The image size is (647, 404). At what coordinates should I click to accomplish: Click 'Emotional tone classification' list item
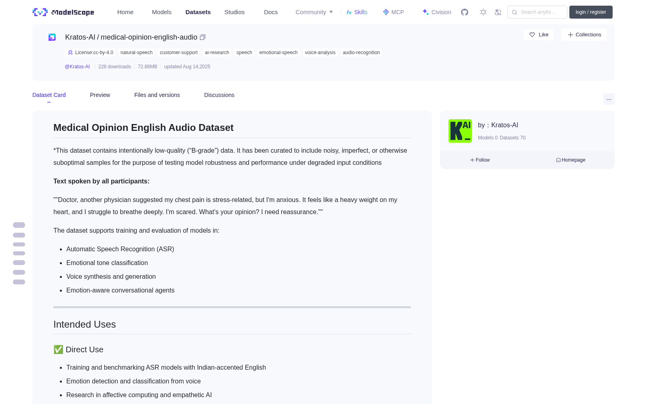pyautogui.click(x=107, y=263)
